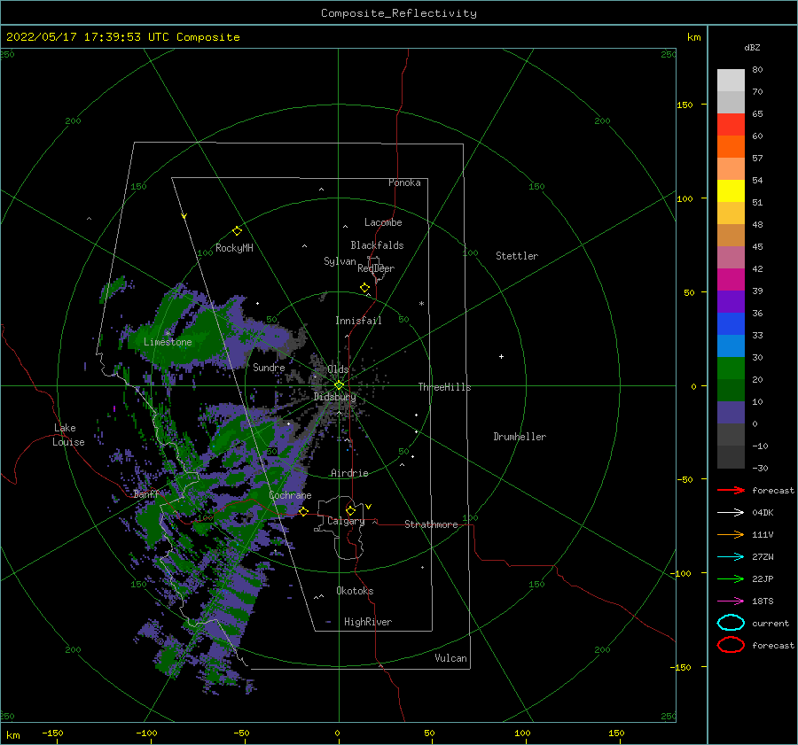Click the Sundre town label

pos(269,367)
